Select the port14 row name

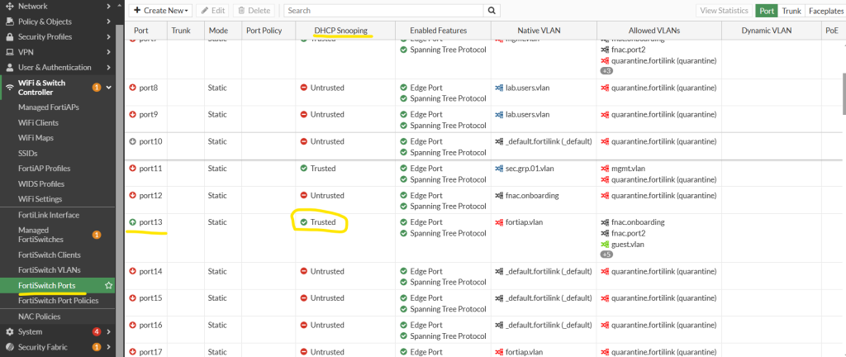point(150,271)
